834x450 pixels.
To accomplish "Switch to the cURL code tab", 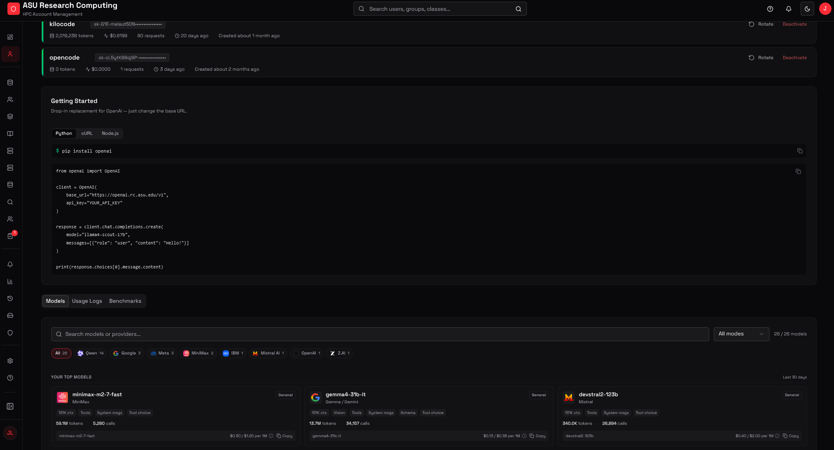I will (x=87, y=133).
